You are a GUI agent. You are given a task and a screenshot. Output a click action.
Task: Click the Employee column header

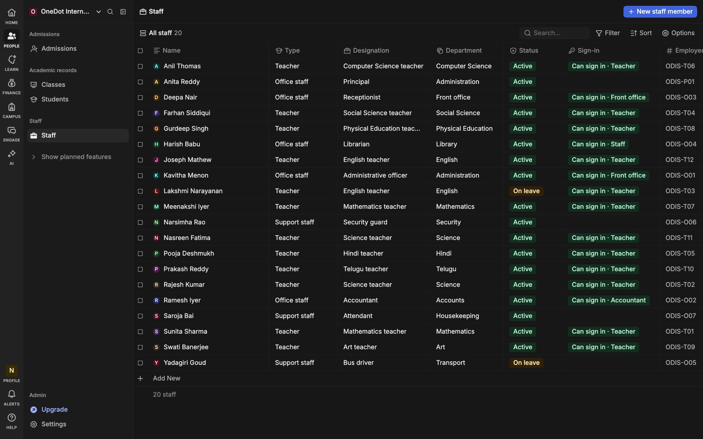[x=684, y=51]
